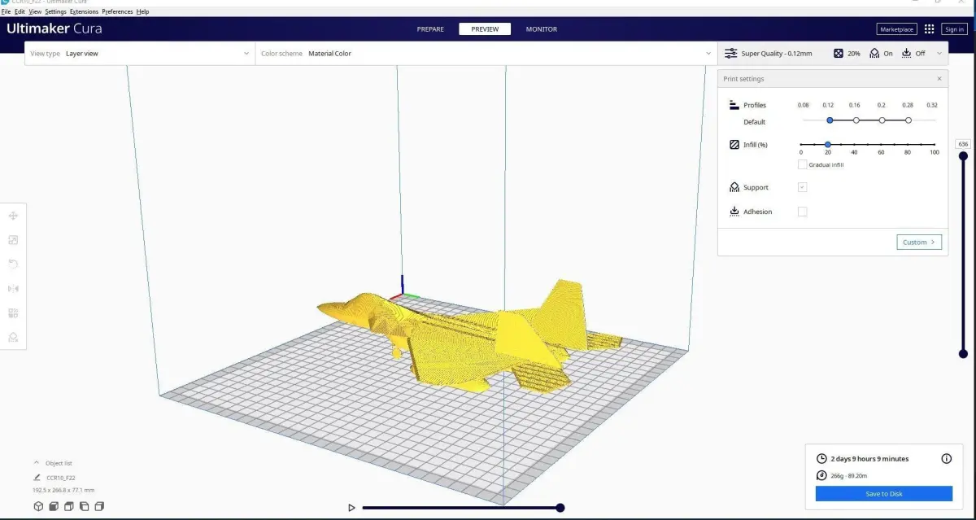Click the top layer slider handle showing 636
976x520 pixels.
pyautogui.click(x=963, y=157)
